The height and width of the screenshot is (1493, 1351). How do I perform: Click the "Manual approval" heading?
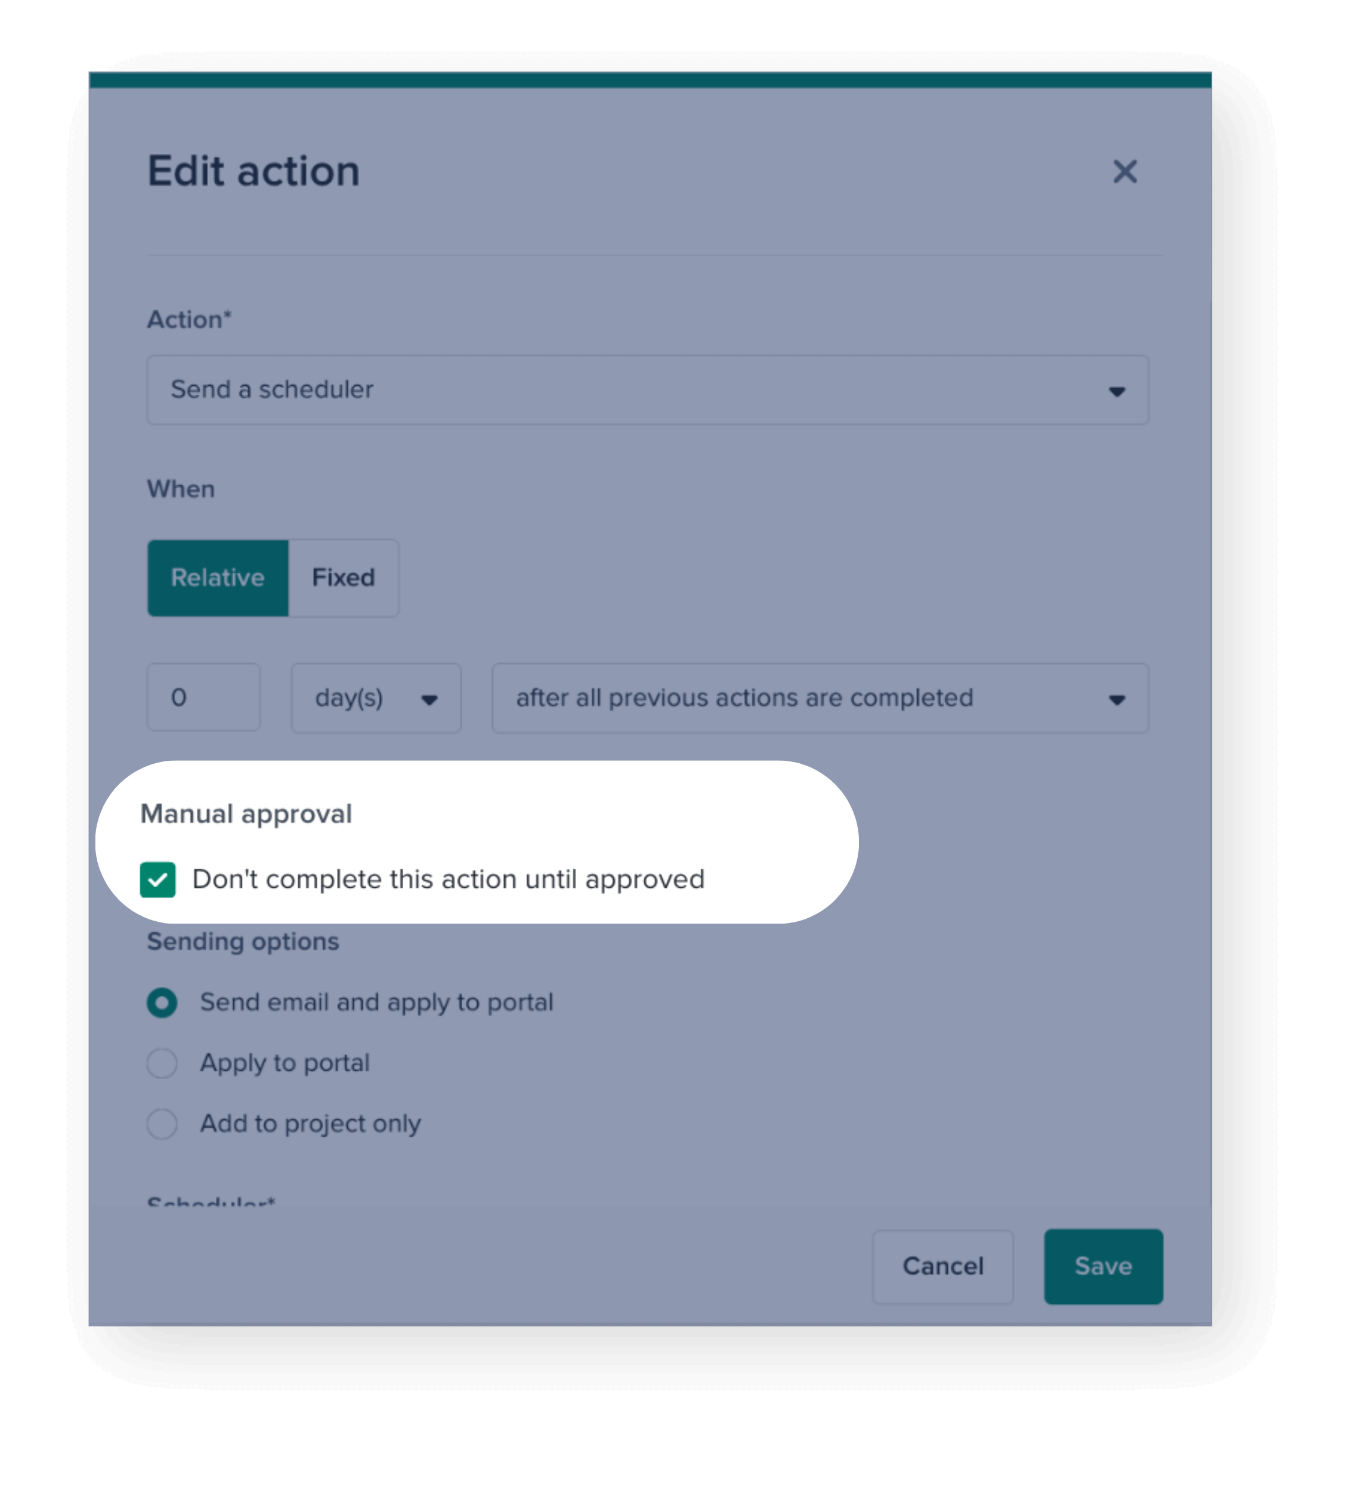[x=246, y=814]
